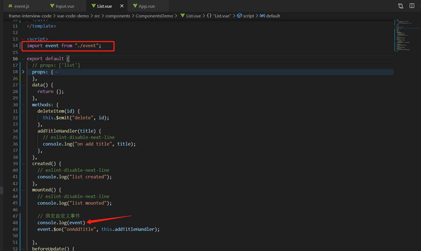Click the "delete" string on line 32

(83, 118)
